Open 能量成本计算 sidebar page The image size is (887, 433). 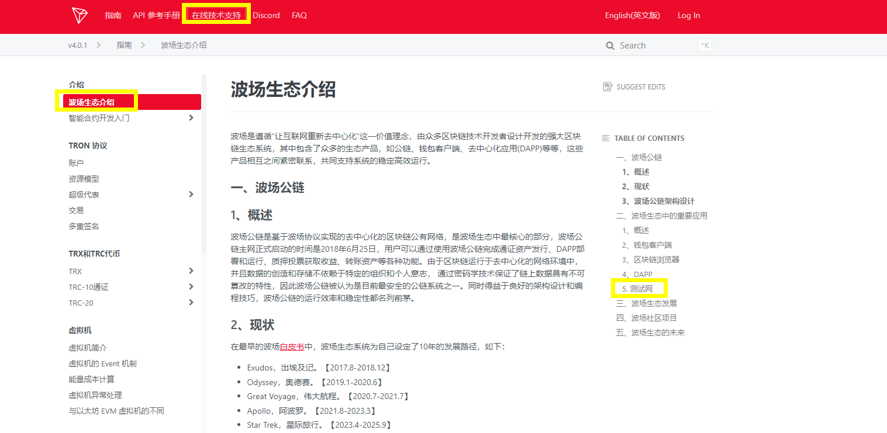click(91, 379)
